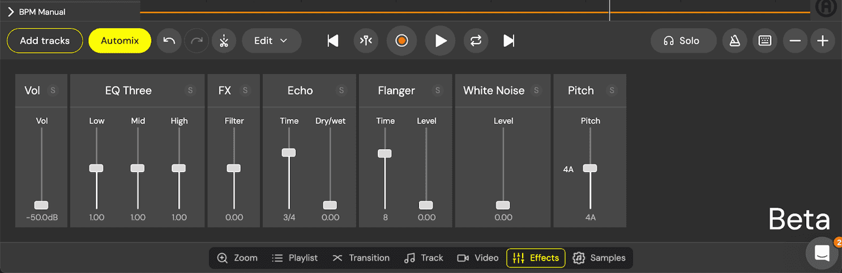Switch to the Transition tab

point(361,258)
